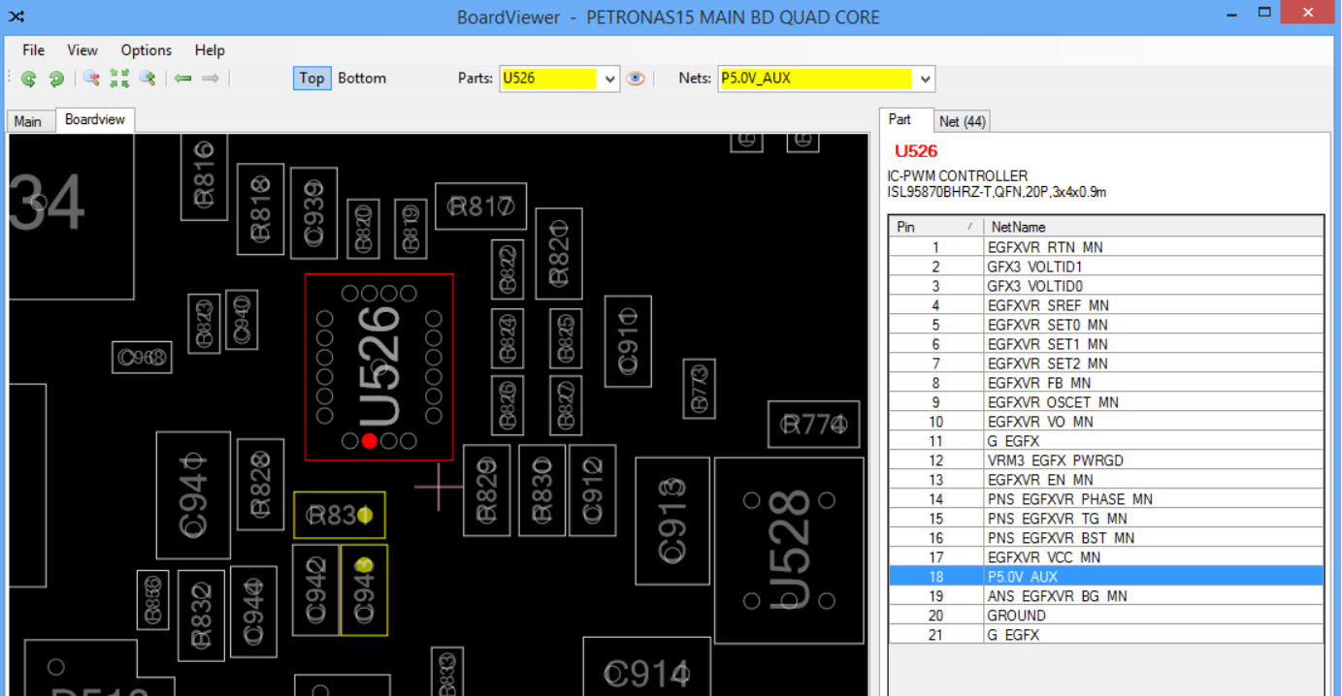Select capacitor C939 on the board
Image resolution: width=1342 pixels, height=696 pixels.
(x=313, y=213)
